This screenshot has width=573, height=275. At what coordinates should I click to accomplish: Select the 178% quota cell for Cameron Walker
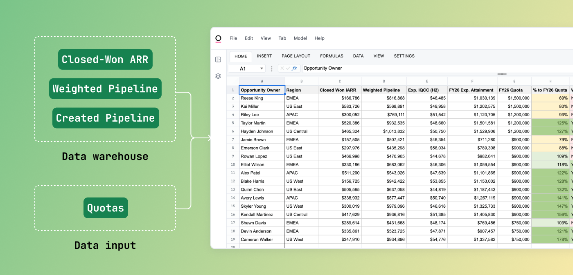pos(550,240)
